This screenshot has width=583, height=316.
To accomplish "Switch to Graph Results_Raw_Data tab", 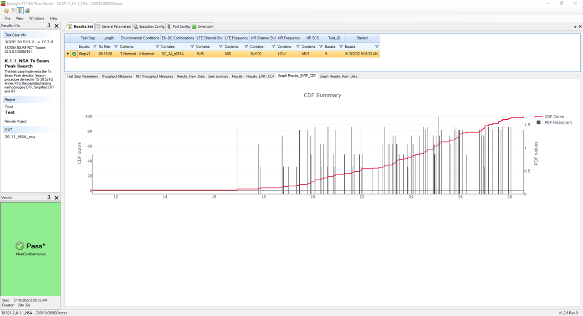I will (x=338, y=76).
